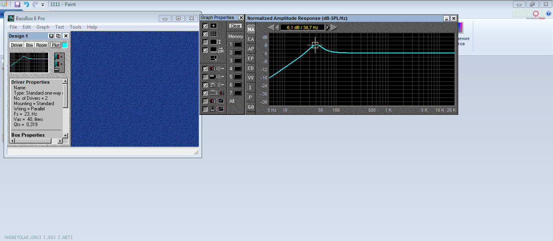Click memory slot 6 swatch

[x=237, y=85]
